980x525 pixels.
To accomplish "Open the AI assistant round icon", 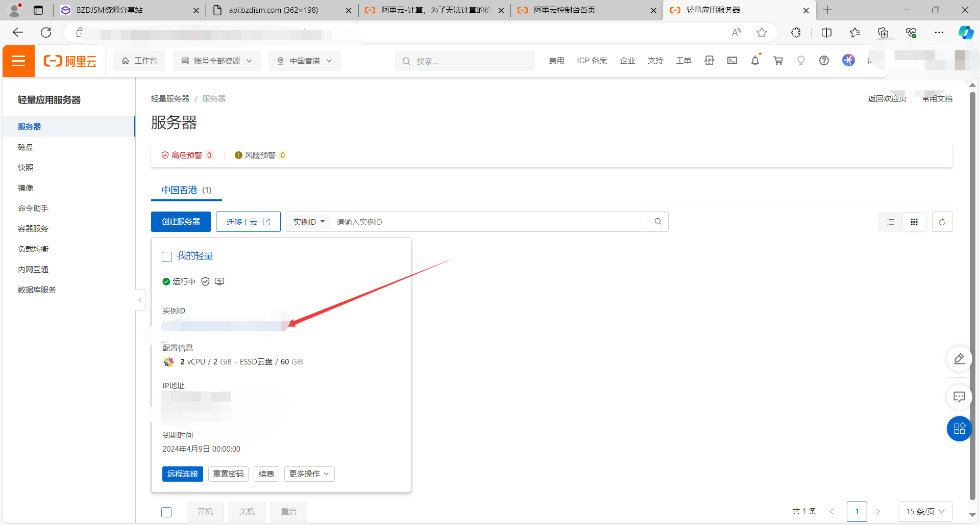I will tap(848, 60).
